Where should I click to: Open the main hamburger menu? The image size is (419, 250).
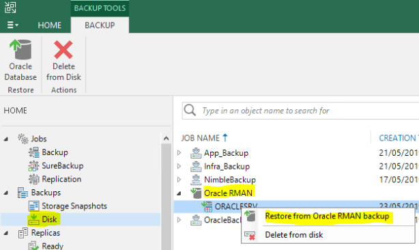tap(12, 25)
